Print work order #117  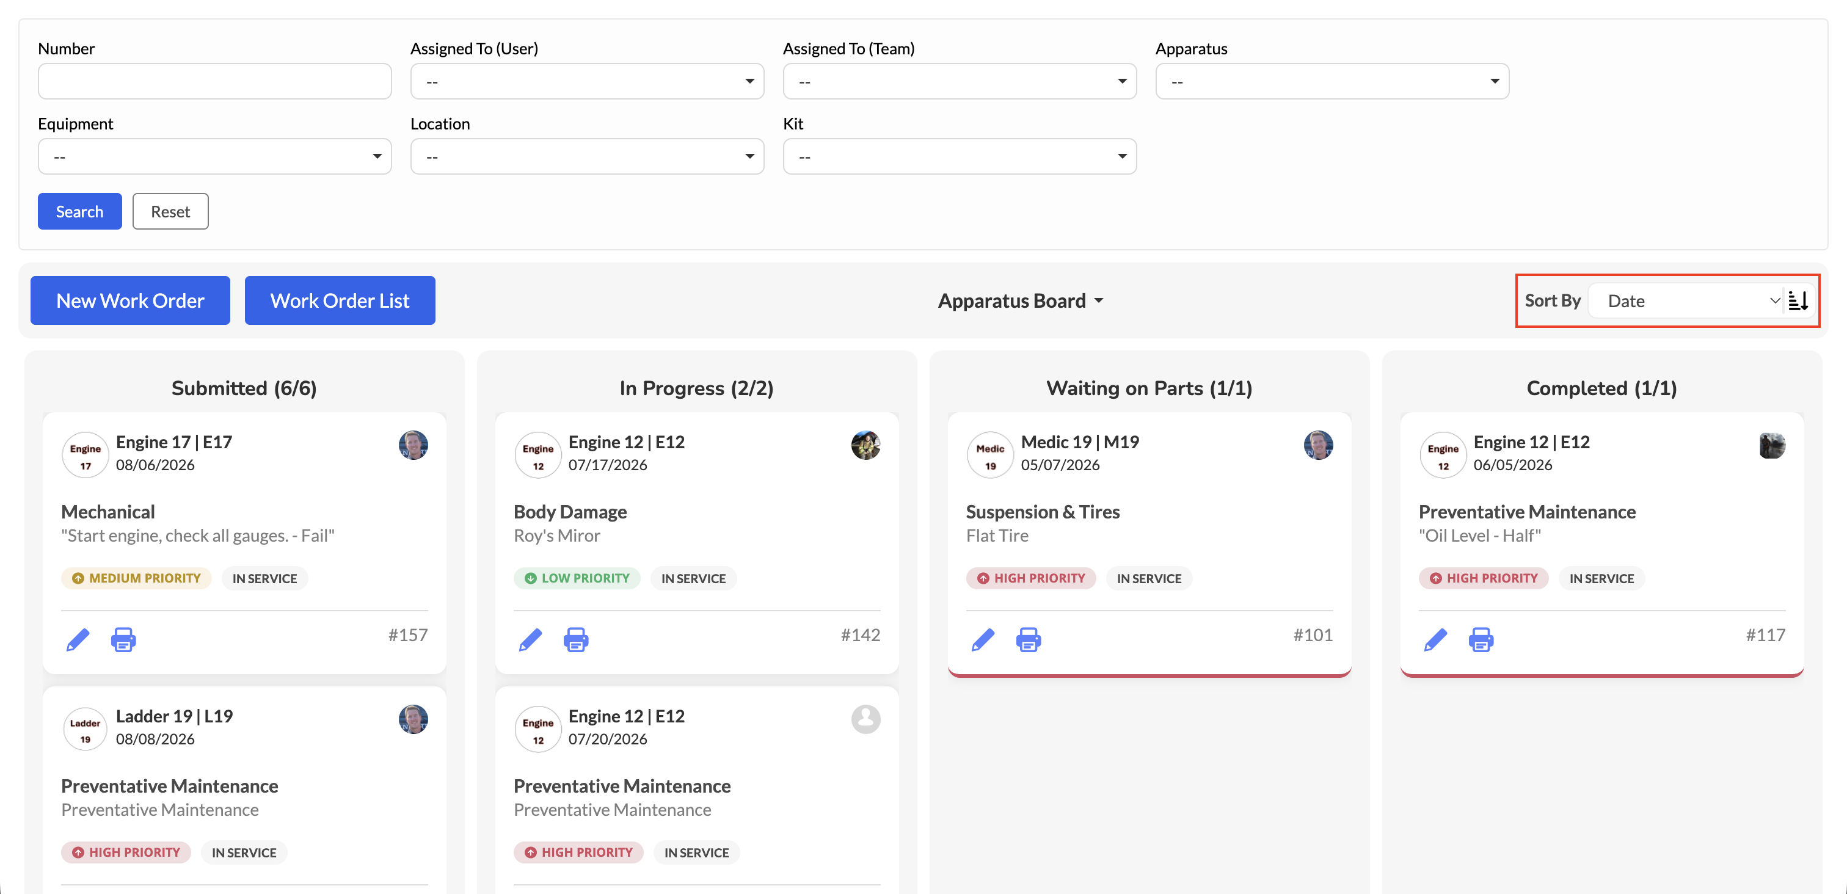[1481, 639]
